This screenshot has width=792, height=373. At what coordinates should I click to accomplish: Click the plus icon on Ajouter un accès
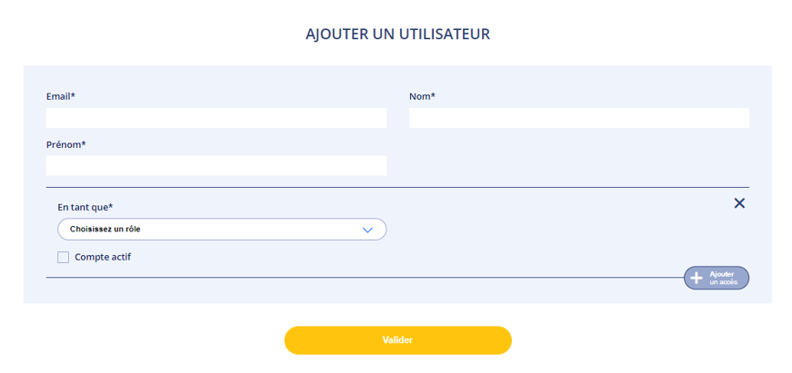(697, 278)
